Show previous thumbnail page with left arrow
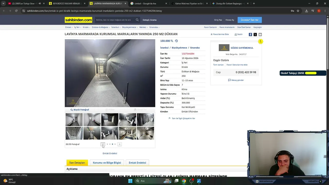 tap(103, 144)
